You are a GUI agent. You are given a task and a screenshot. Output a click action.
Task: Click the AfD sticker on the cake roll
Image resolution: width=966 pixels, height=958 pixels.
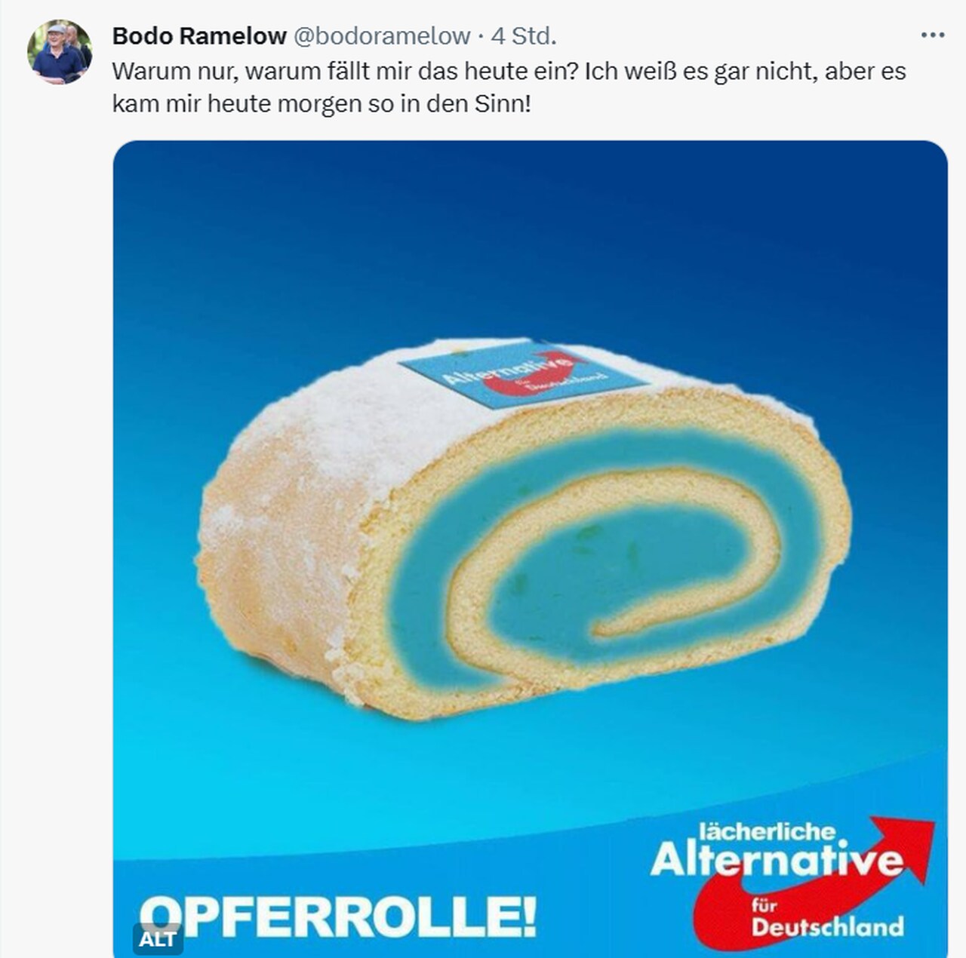(522, 374)
